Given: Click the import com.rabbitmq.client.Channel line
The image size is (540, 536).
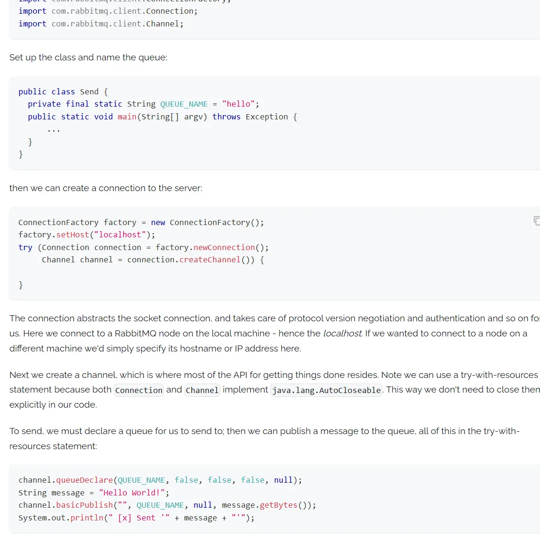Looking at the screenshot, I should (x=101, y=24).
